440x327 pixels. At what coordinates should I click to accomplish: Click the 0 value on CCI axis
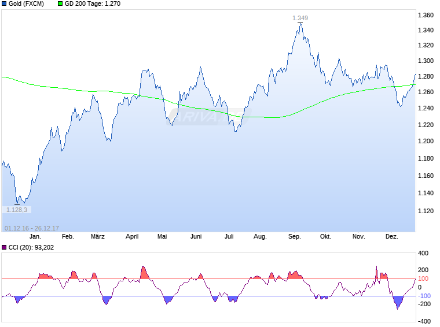click(x=420, y=287)
